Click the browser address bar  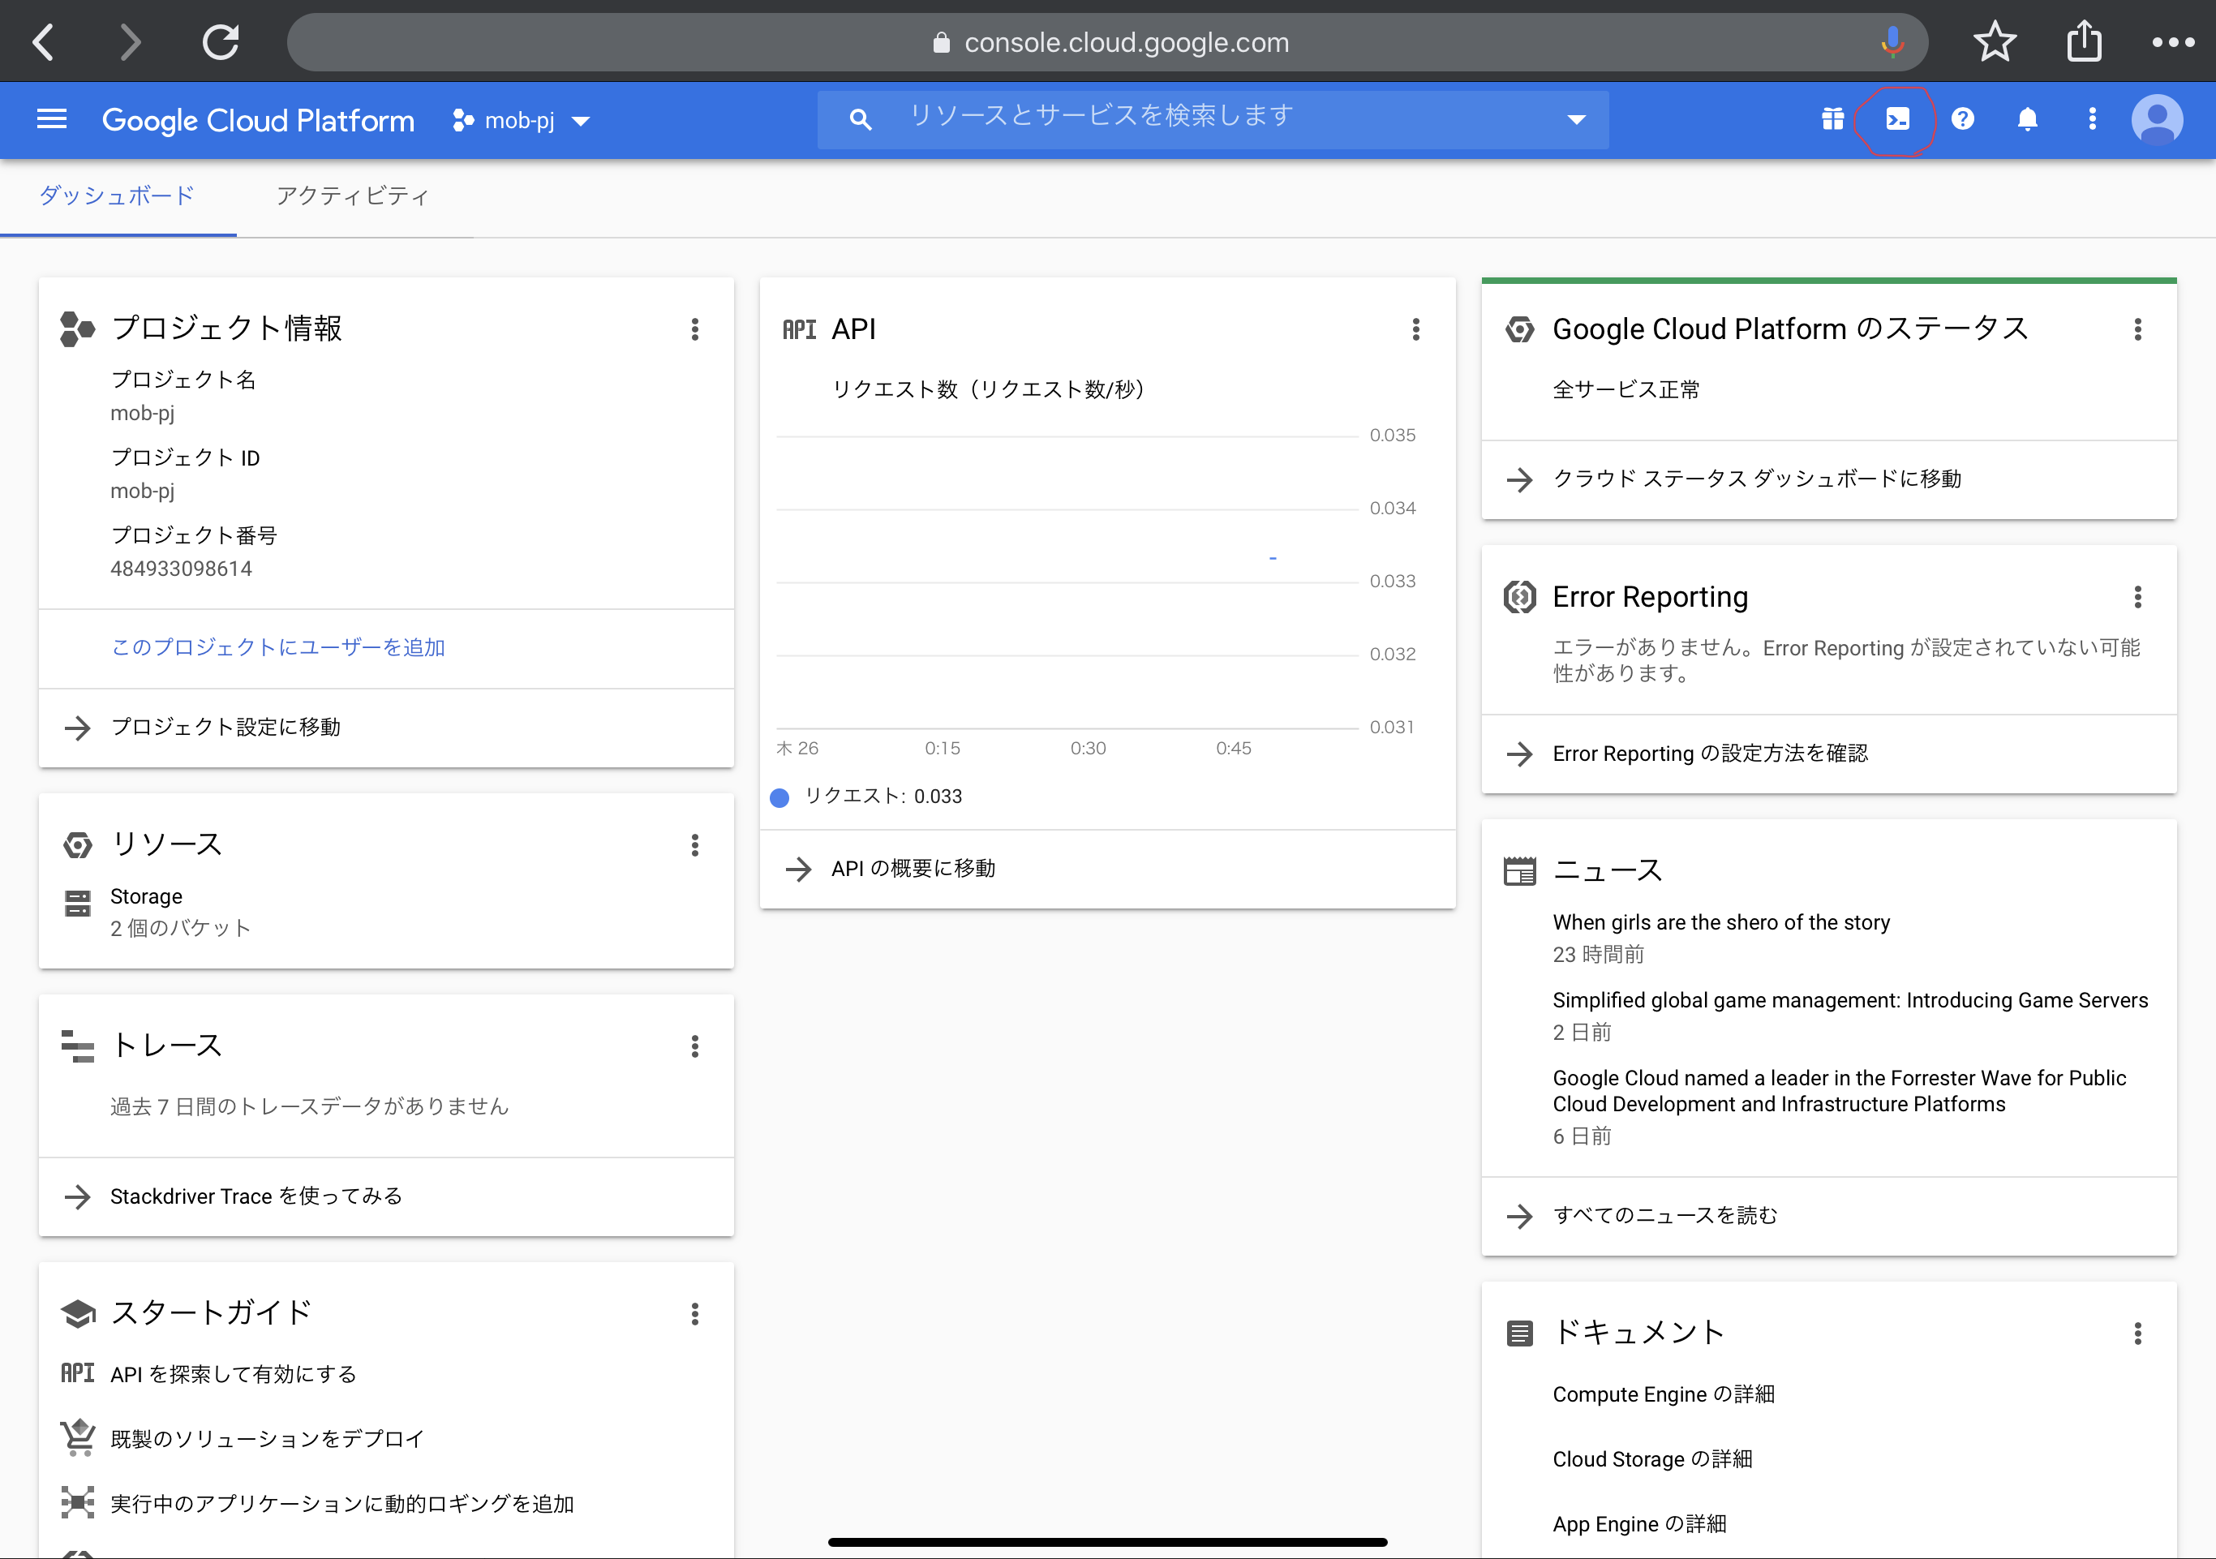[x=1107, y=41]
